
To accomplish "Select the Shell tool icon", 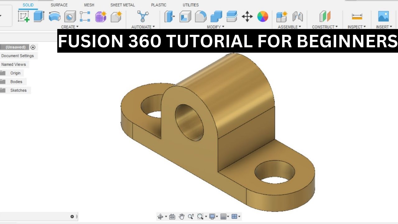I will coord(185,16).
